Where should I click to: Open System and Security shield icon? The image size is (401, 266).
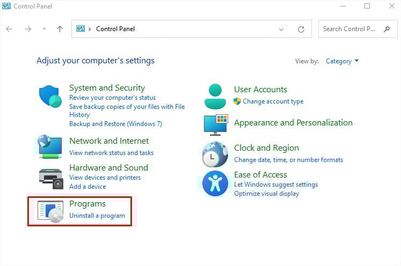50,97
